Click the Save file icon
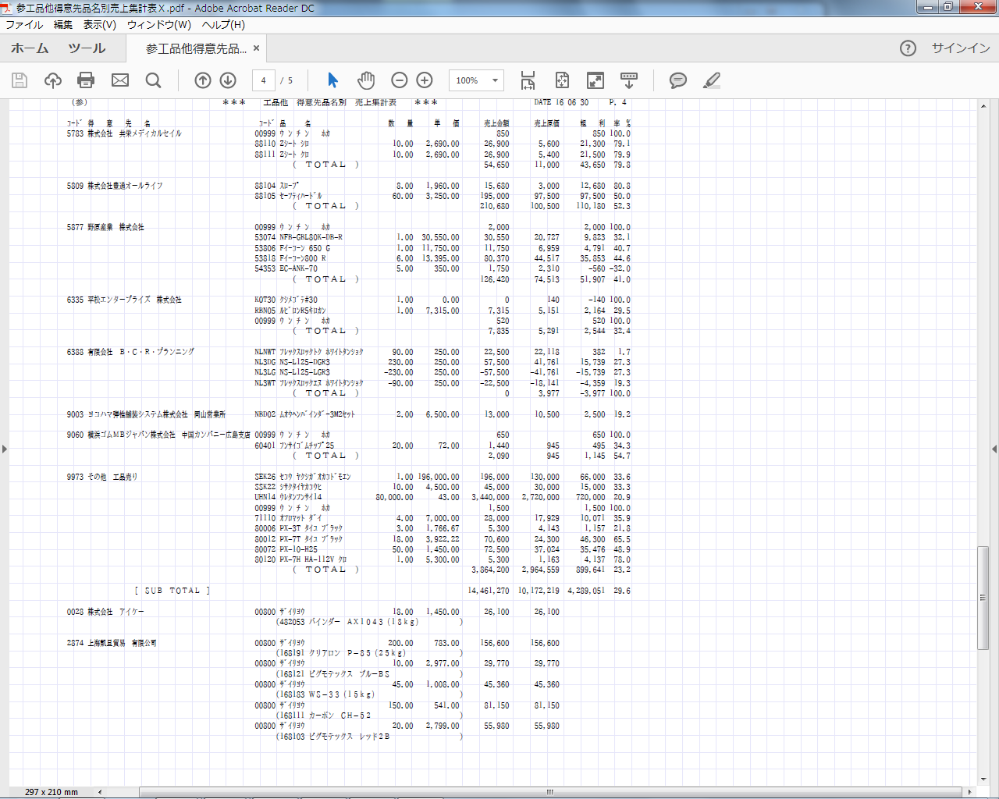 pyautogui.click(x=20, y=80)
